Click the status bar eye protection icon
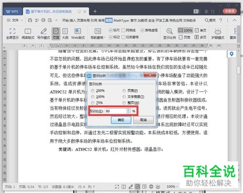 pyautogui.click(x=158, y=187)
